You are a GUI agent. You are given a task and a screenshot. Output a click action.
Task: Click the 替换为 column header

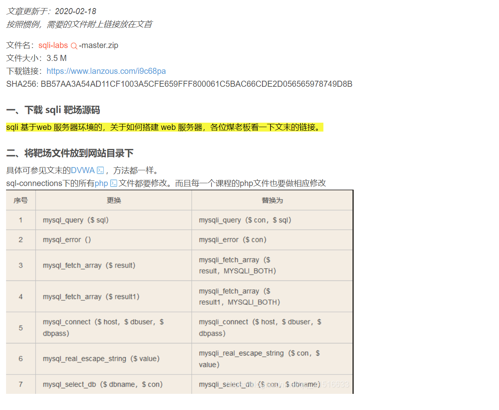point(272,200)
